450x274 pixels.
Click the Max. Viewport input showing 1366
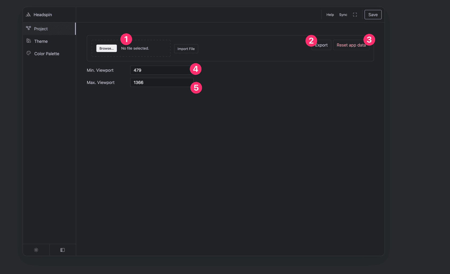(x=160, y=82)
